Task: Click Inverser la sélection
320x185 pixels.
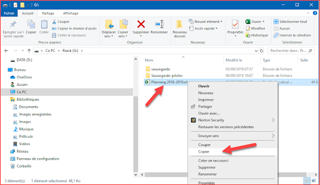Action: tap(292, 35)
